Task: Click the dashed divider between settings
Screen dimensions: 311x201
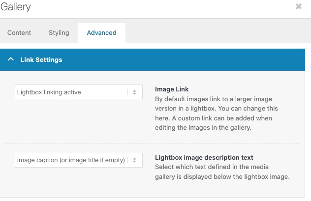Action: click(x=153, y=144)
